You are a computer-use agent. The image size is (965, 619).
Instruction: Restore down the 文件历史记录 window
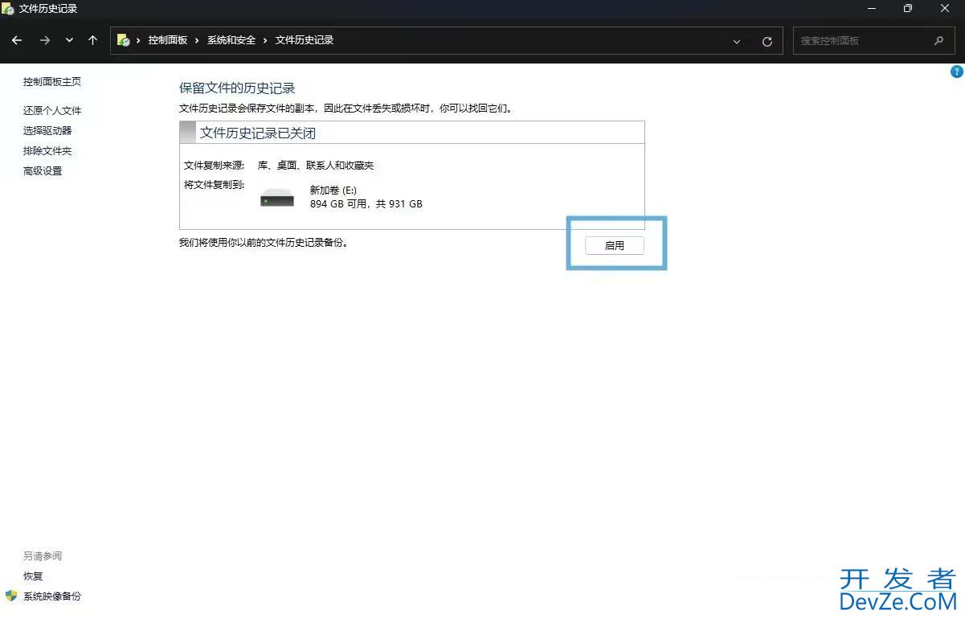(x=908, y=8)
